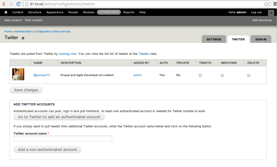
Task: Check the Mentions box for @juampy72
Action: [x=222, y=75]
